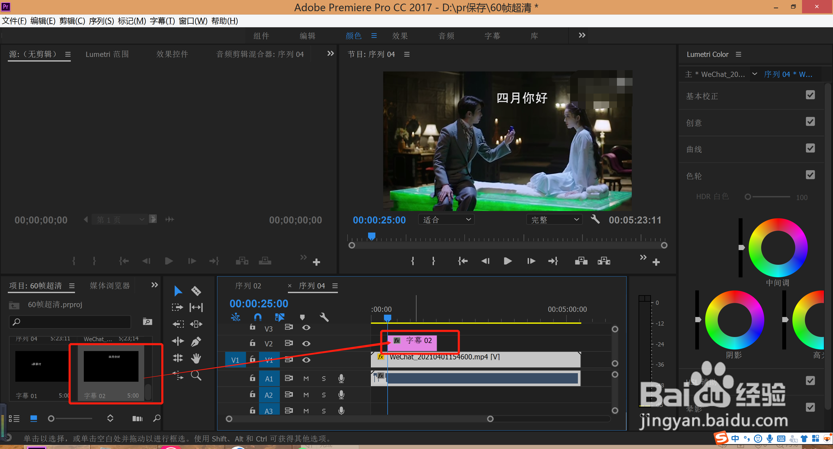Screen dimensions: 833x449
Task: Open the 适合 zoom level dropdown
Action: 446,220
